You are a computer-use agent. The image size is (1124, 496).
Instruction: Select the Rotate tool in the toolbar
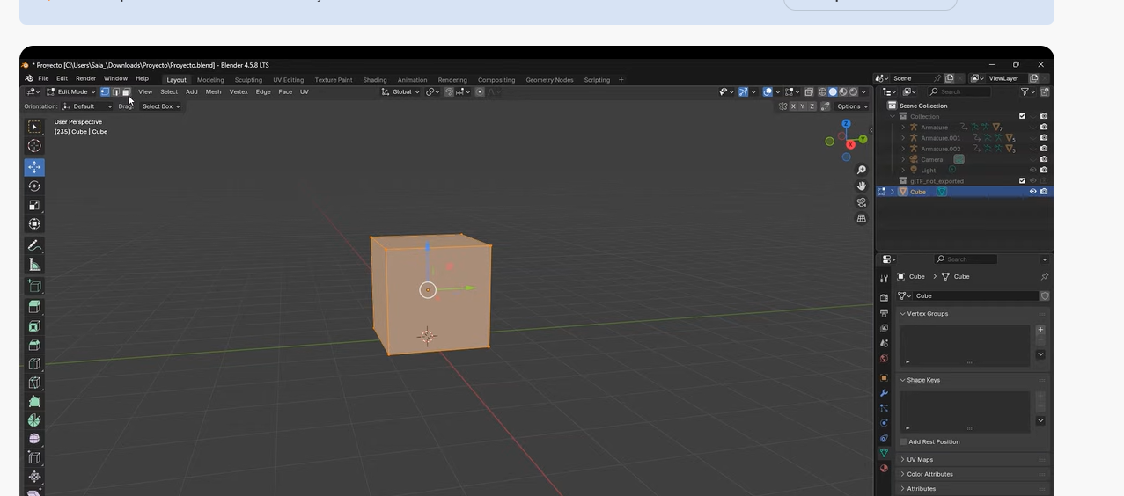(34, 186)
